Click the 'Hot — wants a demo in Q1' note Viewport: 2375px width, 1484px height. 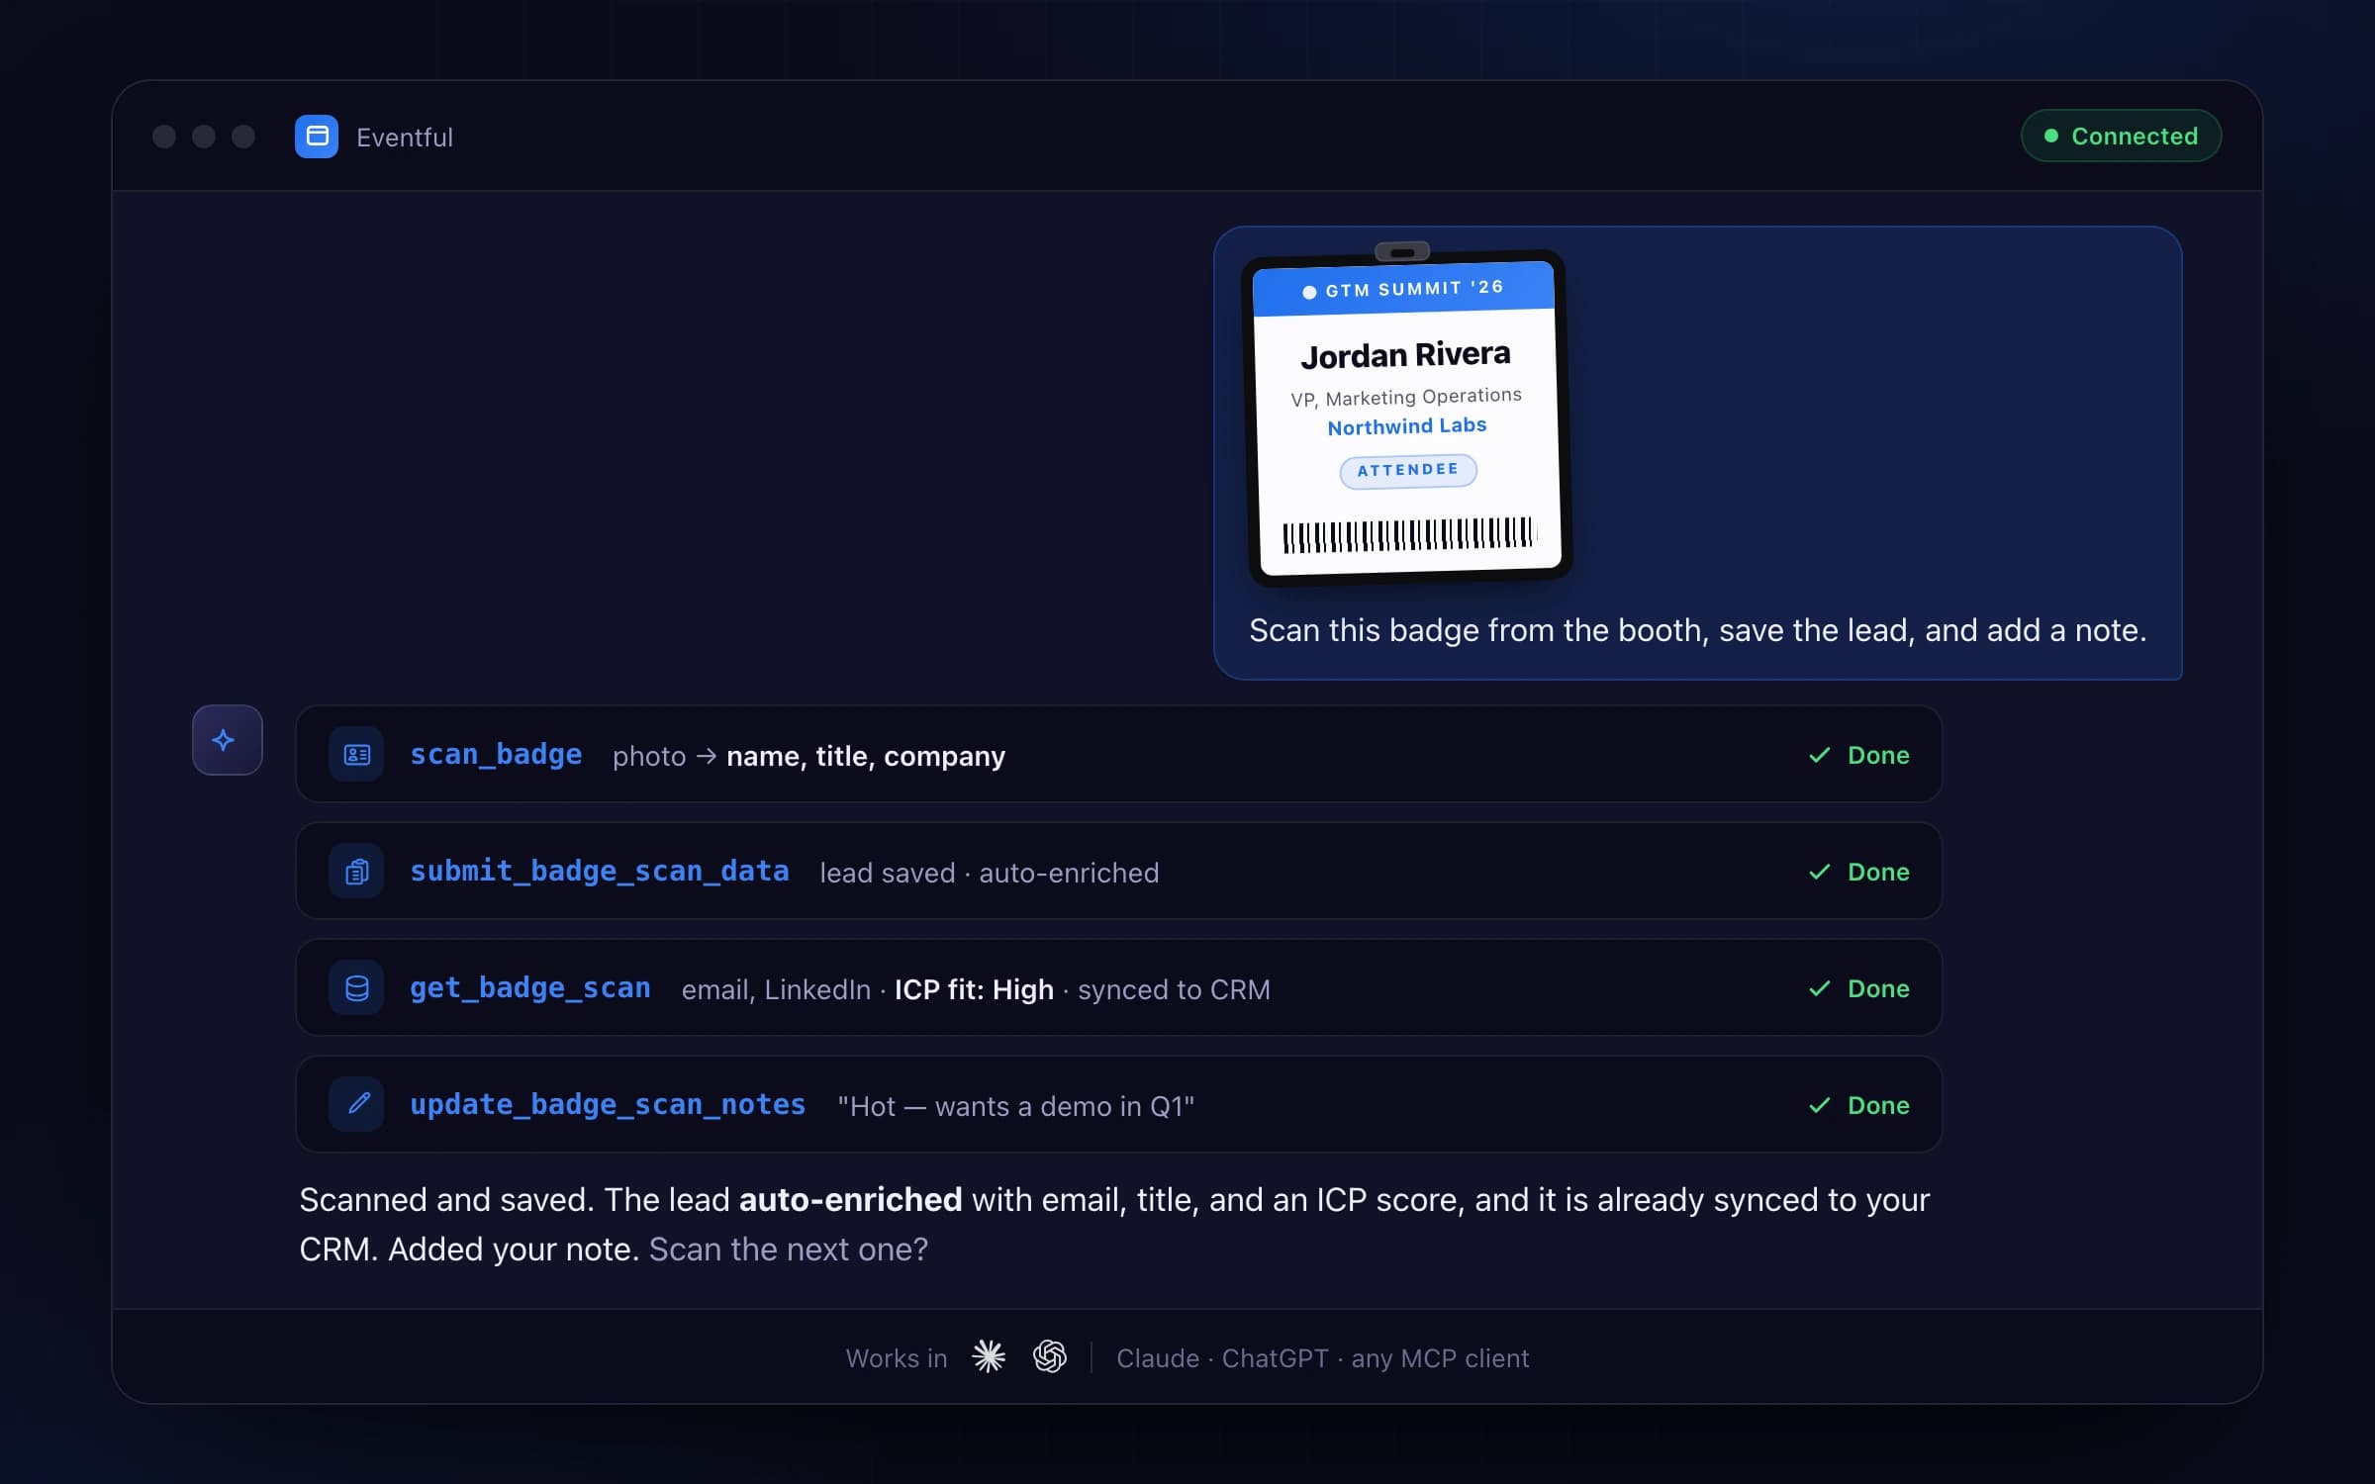tap(1016, 1106)
